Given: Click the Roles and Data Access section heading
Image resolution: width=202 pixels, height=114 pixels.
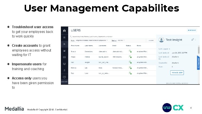Looking at the screenshot, I should tap(177, 83).
